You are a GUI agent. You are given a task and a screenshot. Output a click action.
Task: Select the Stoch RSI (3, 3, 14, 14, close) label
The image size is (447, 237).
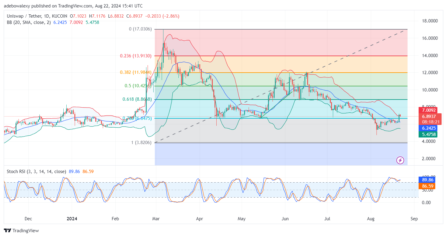click(x=36, y=172)
